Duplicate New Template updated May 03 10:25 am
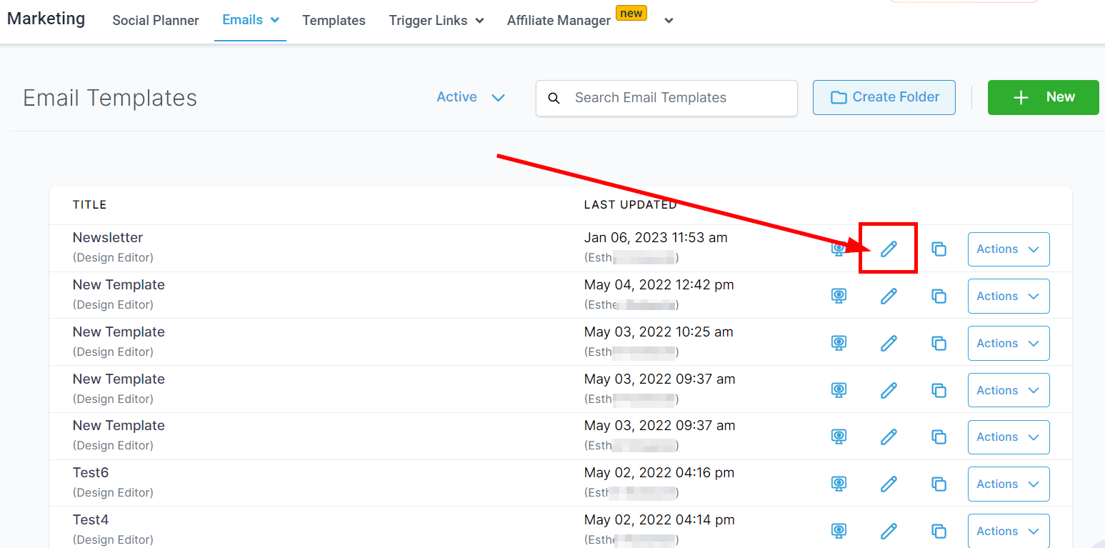 (939, 343)
